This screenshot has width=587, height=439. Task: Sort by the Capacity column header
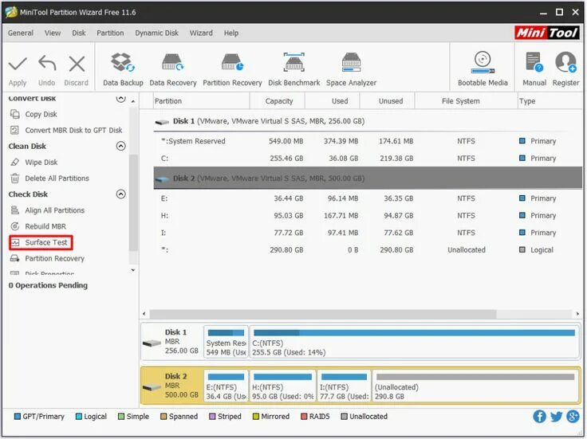279,101
